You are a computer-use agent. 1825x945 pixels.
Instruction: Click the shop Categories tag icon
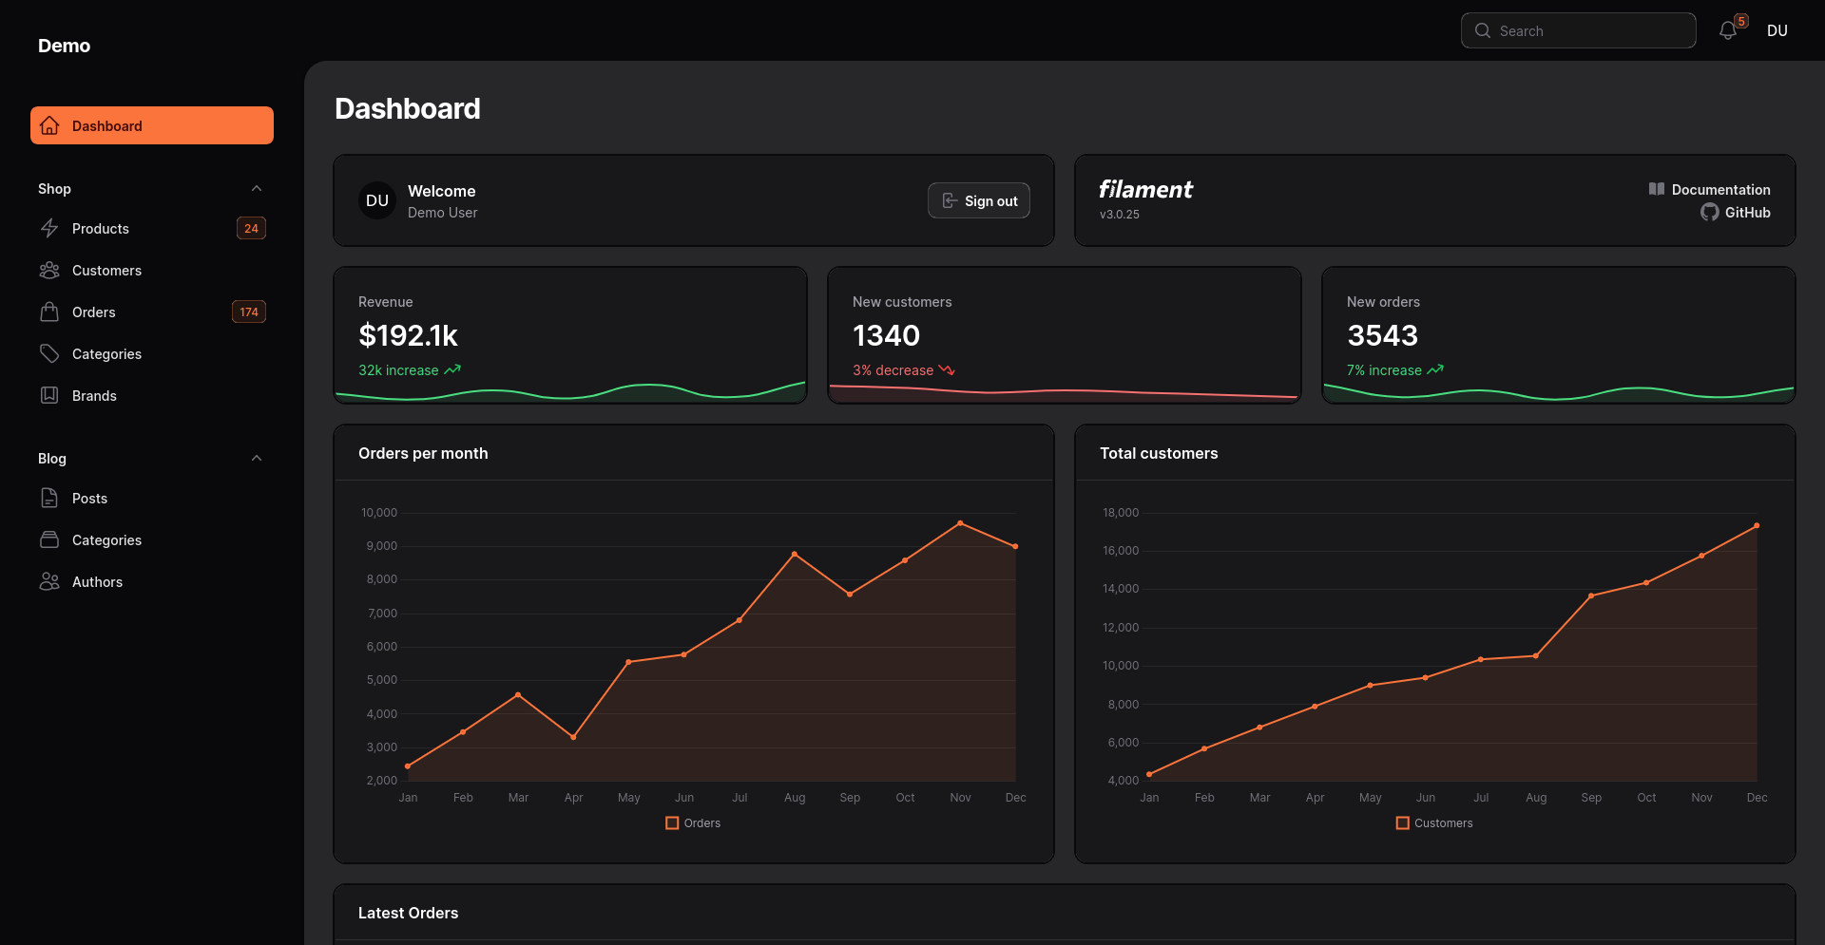click(49, 353)
